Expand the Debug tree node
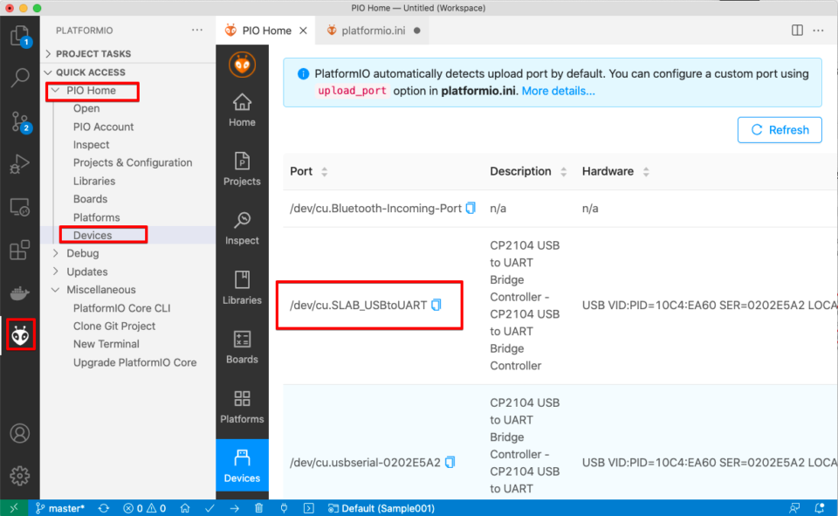 tap(55, 253)
